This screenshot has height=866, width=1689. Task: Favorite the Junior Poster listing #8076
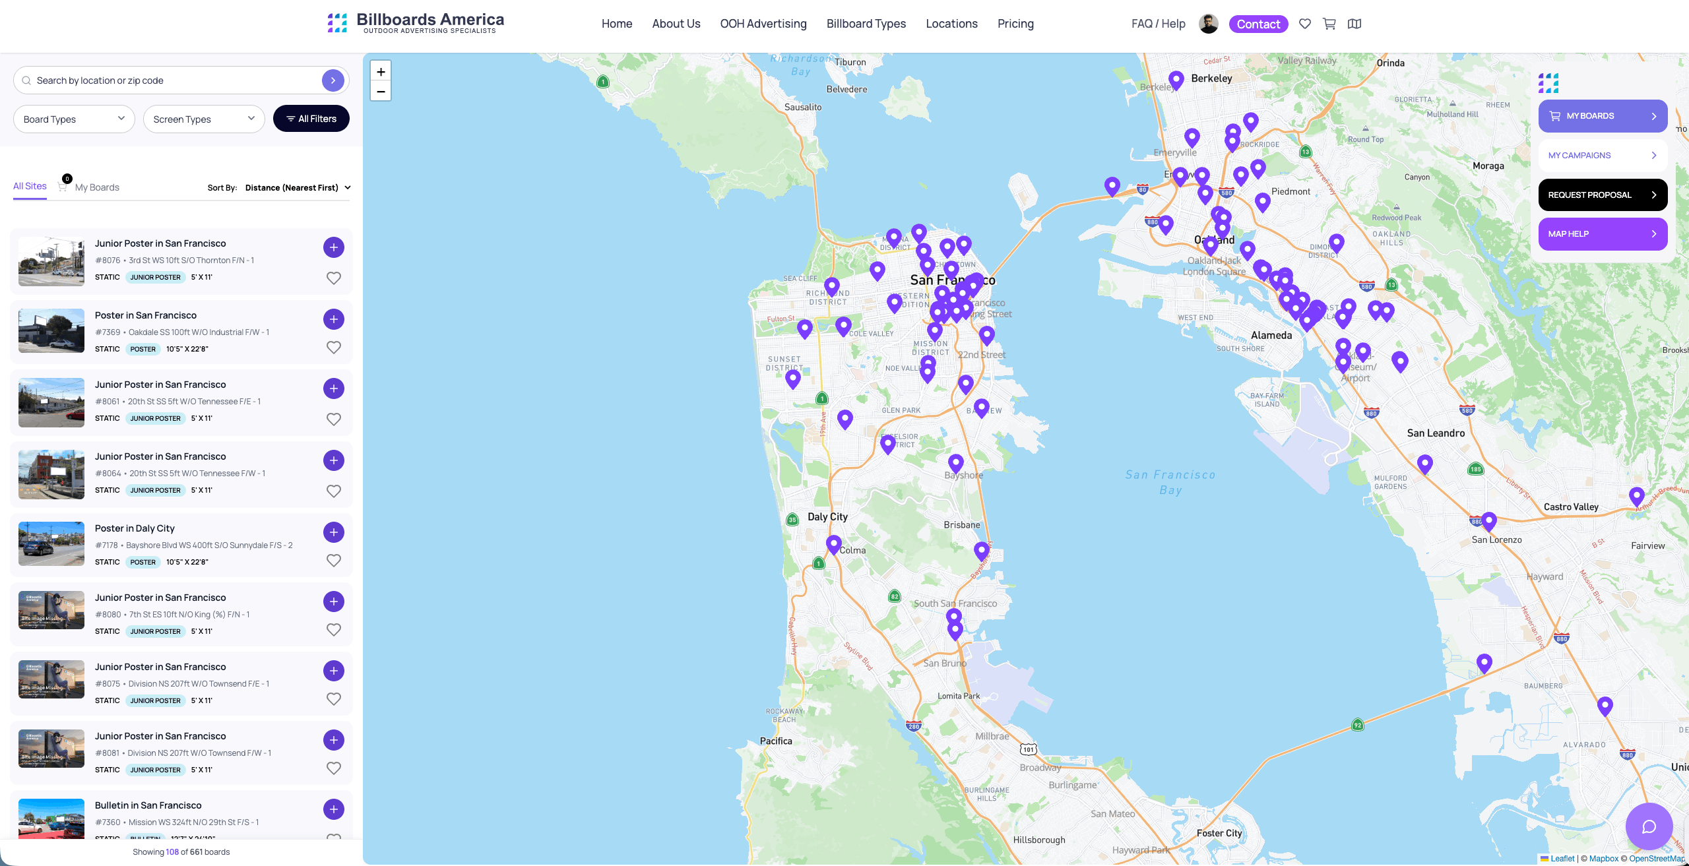click(334, 278)
